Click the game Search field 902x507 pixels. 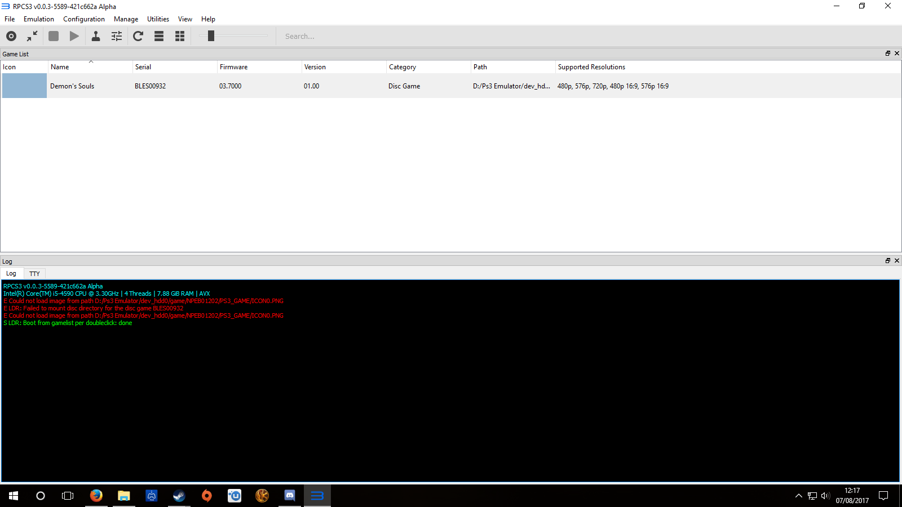pos(338,36)
